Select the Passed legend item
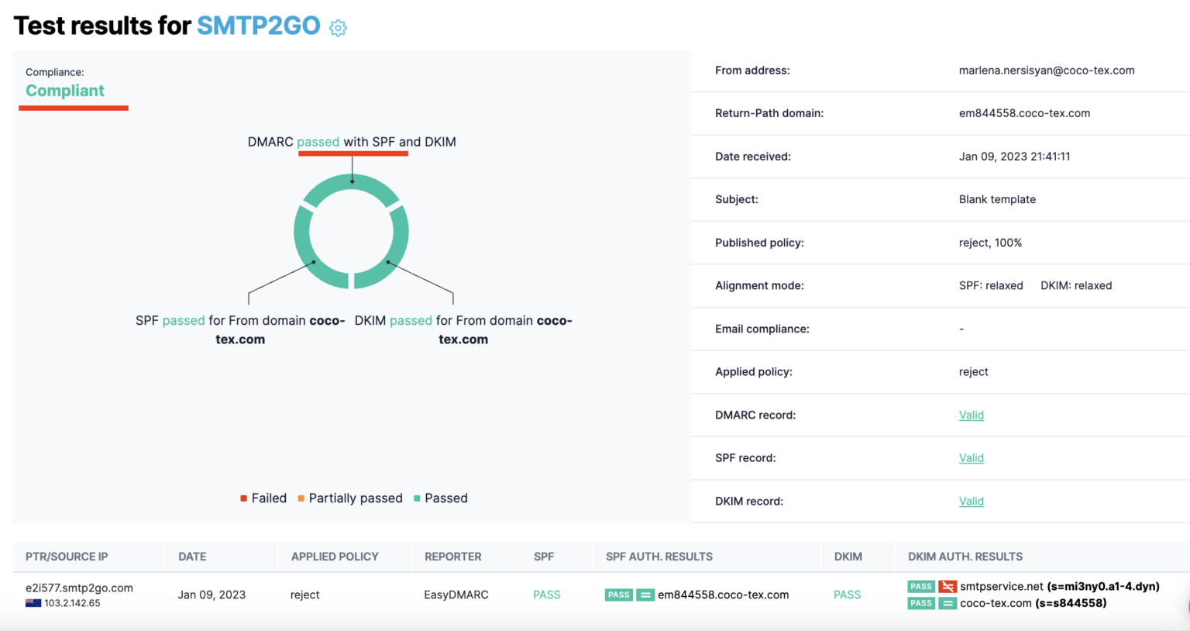 (x=440, y=498)
